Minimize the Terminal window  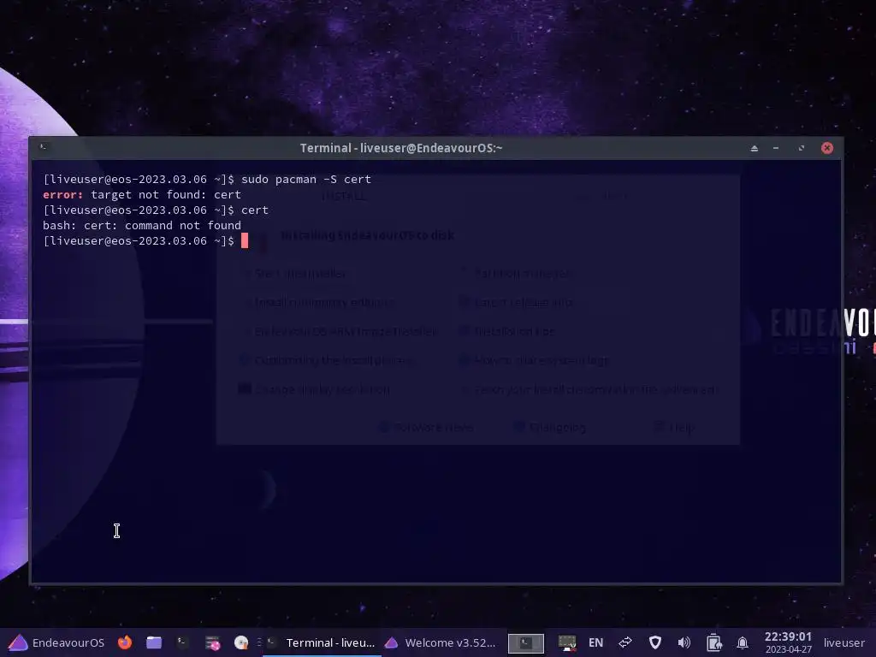[776, 148]
